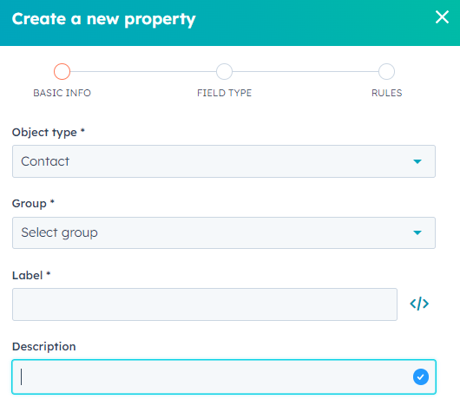Open the Object type dropdown arrow

click(417, 161)
